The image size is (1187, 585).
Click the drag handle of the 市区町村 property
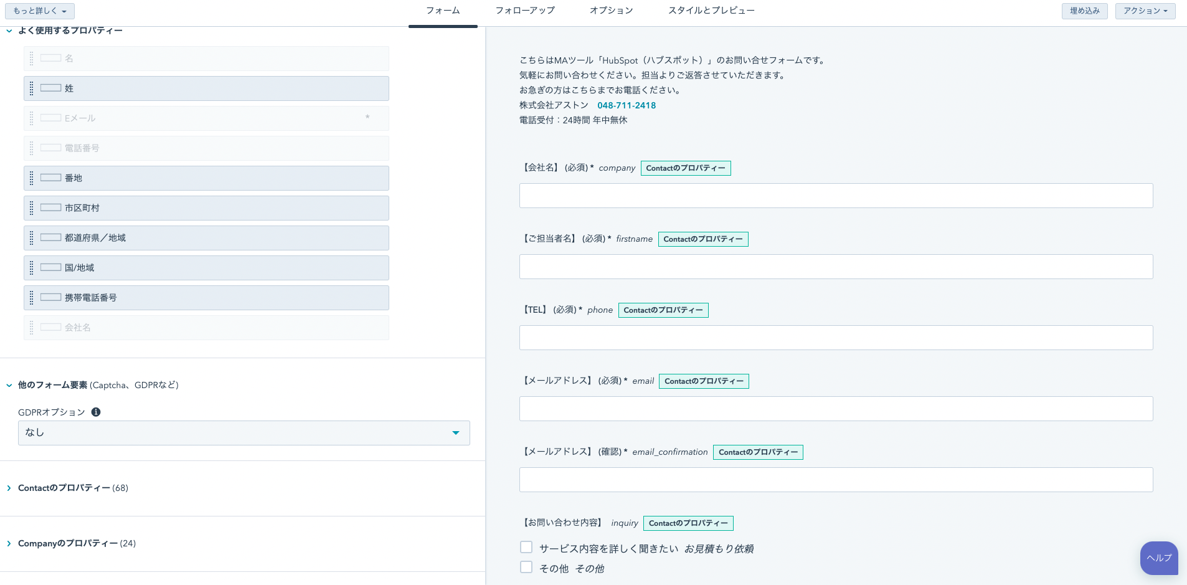click(x=32, y=208)
